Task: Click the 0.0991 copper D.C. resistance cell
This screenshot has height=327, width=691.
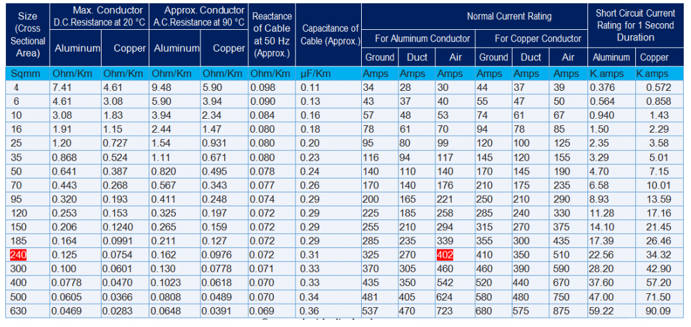Action: [117, 241]
